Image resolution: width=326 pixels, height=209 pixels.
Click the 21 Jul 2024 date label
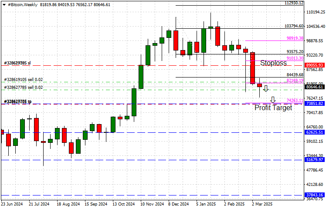[39, 204]
